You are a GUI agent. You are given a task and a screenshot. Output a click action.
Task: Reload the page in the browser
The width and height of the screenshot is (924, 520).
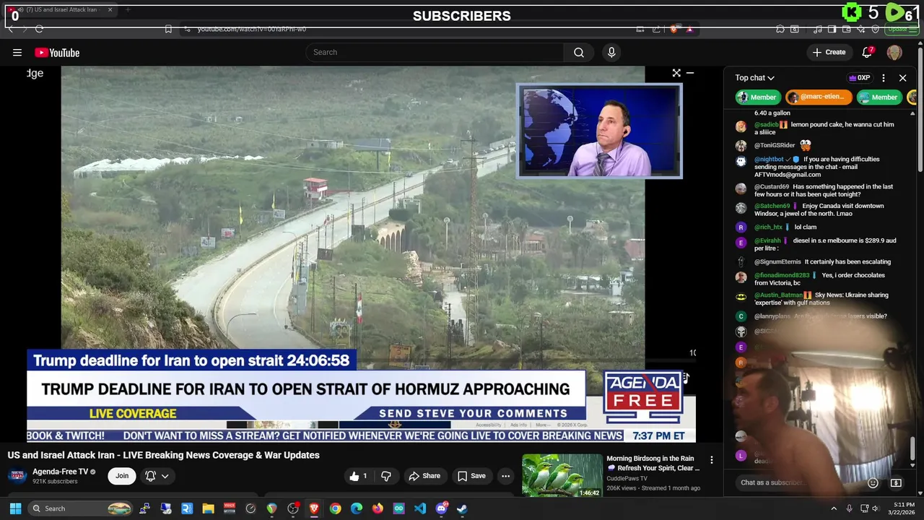pos(39,29)
